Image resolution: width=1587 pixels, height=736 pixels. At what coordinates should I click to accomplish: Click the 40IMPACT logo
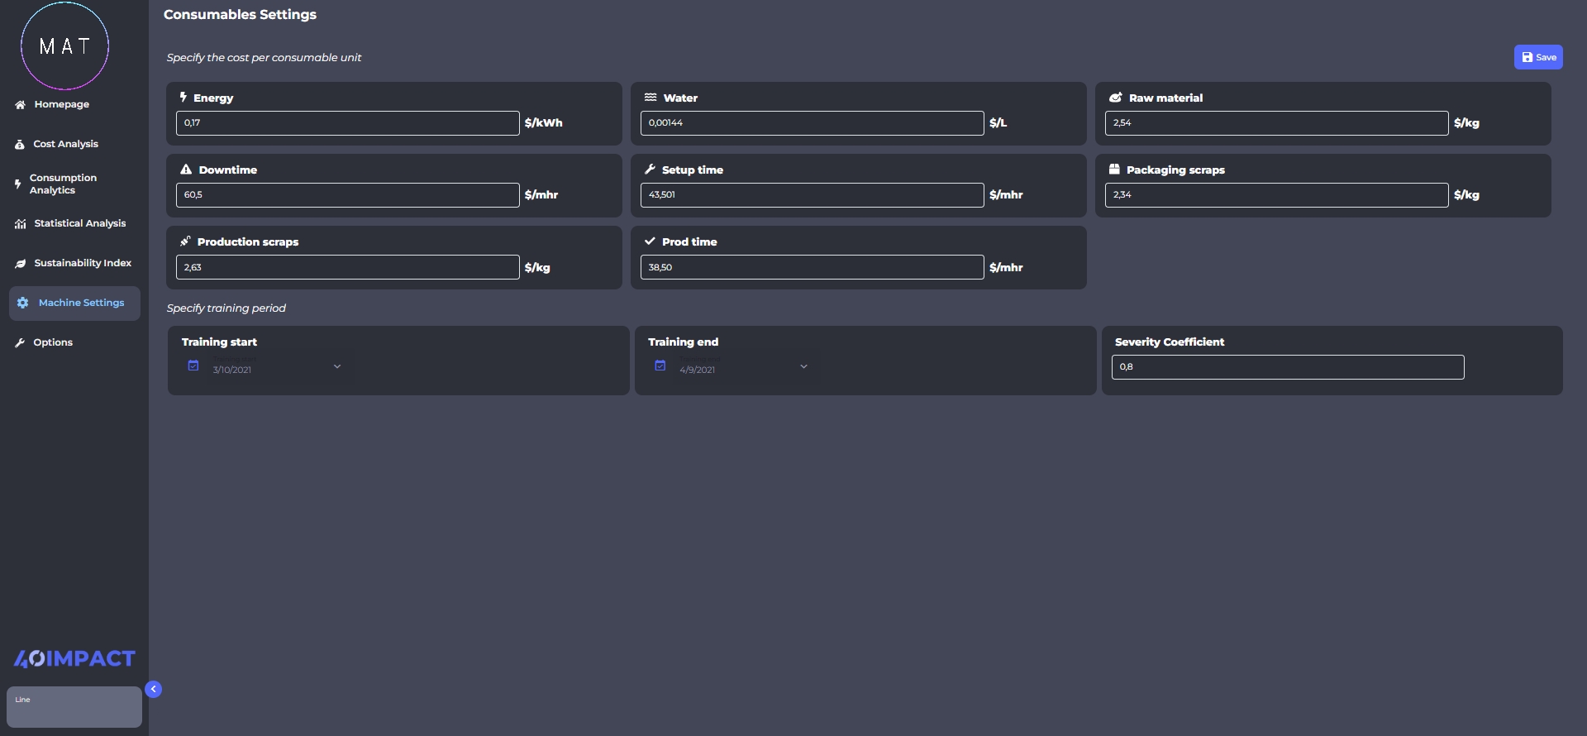74,658
